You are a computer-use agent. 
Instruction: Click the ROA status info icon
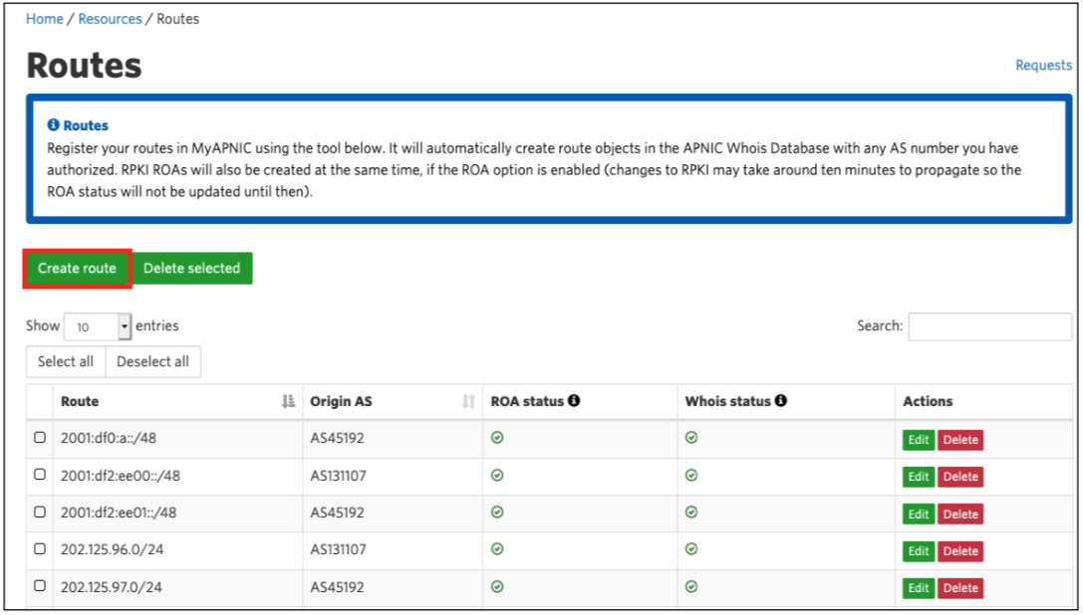pos(574,400)
